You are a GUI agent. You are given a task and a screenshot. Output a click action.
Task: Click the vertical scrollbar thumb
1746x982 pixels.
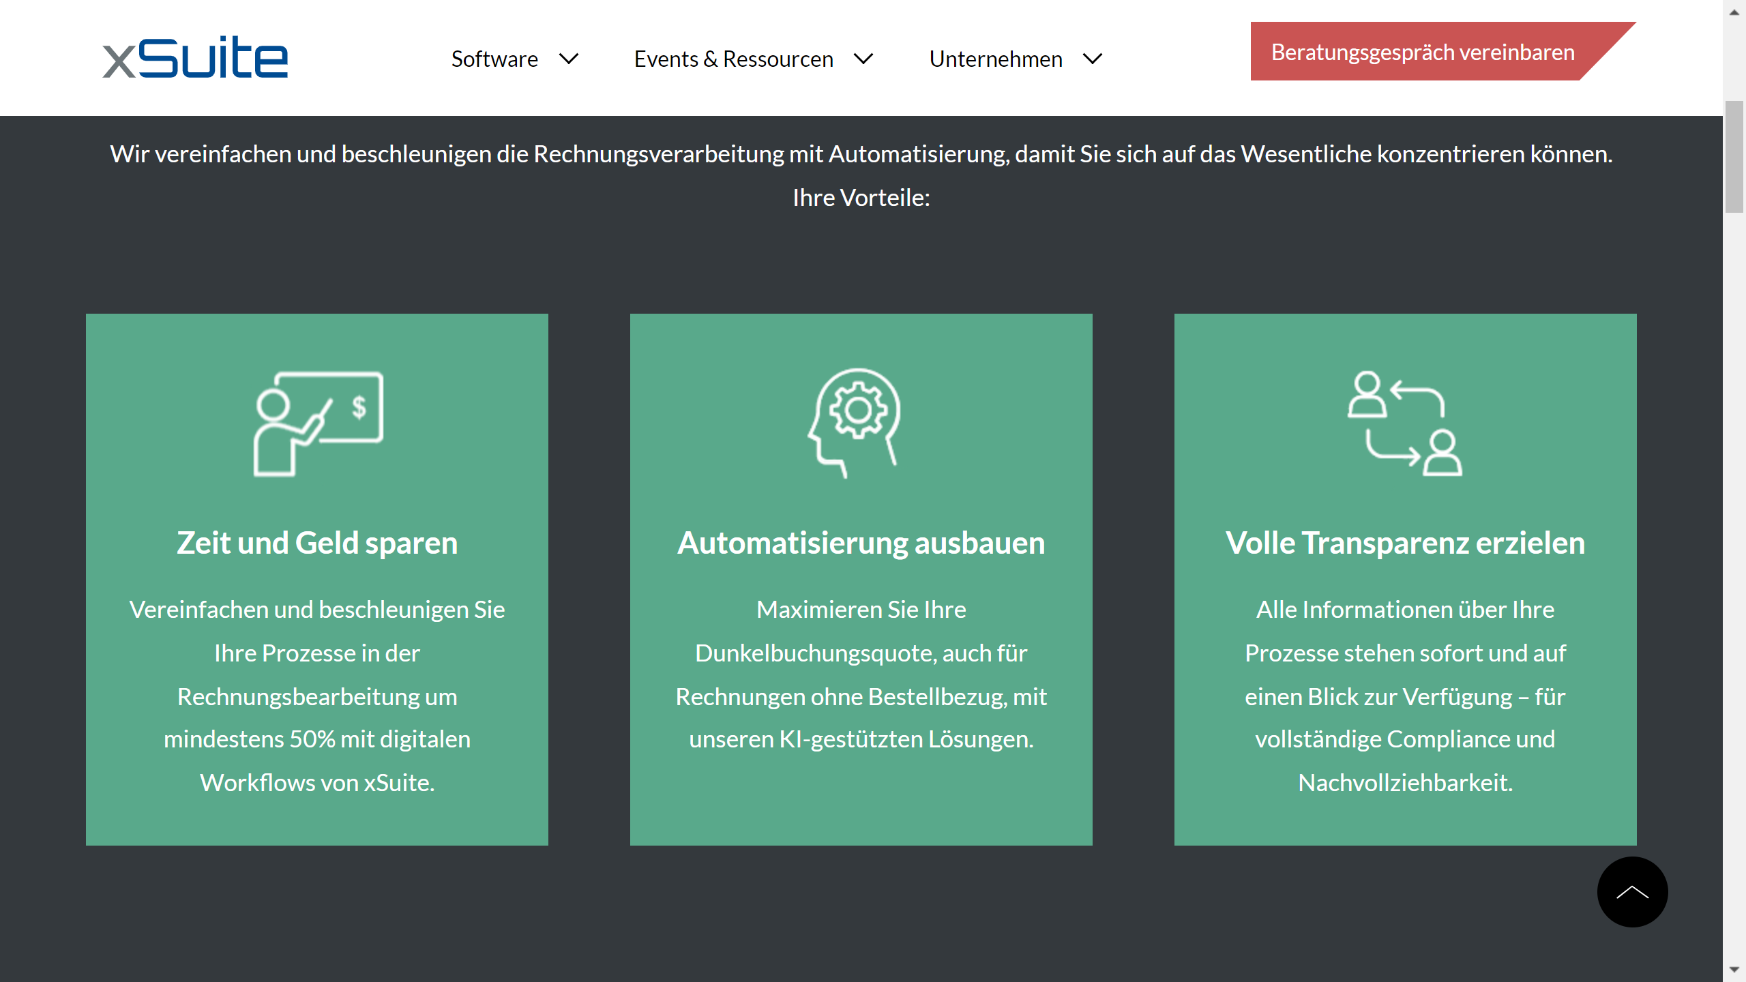(x=1734, y=157)
